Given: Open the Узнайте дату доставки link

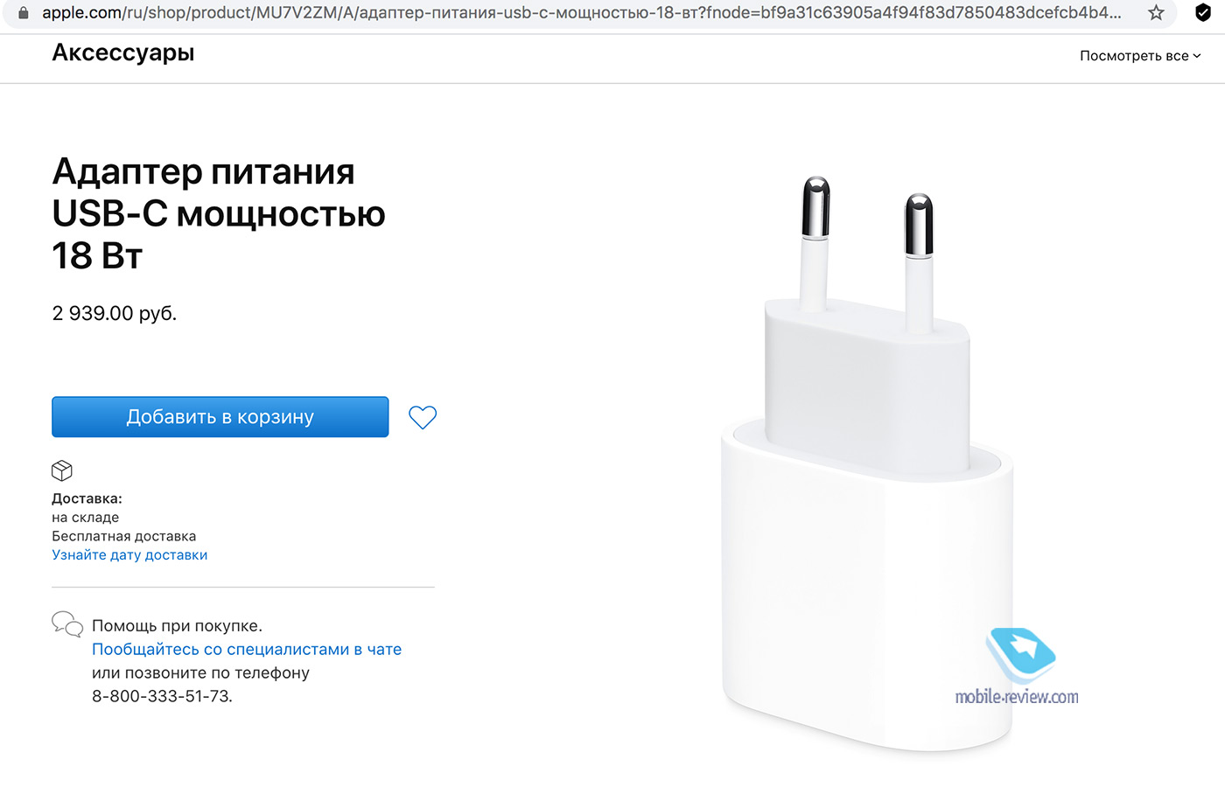Looking at the screenshot, I should 129,555.
